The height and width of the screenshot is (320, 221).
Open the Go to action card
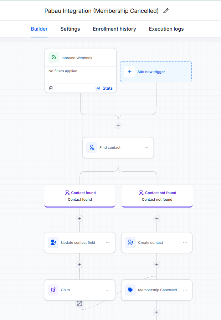pyautogui.click(x=79, y=290)
